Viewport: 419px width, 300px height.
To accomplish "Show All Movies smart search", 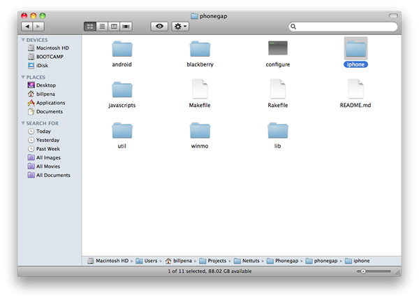I will click(44, 166).
